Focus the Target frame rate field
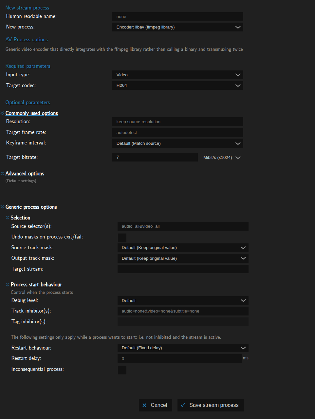 (x=178, y=133)
